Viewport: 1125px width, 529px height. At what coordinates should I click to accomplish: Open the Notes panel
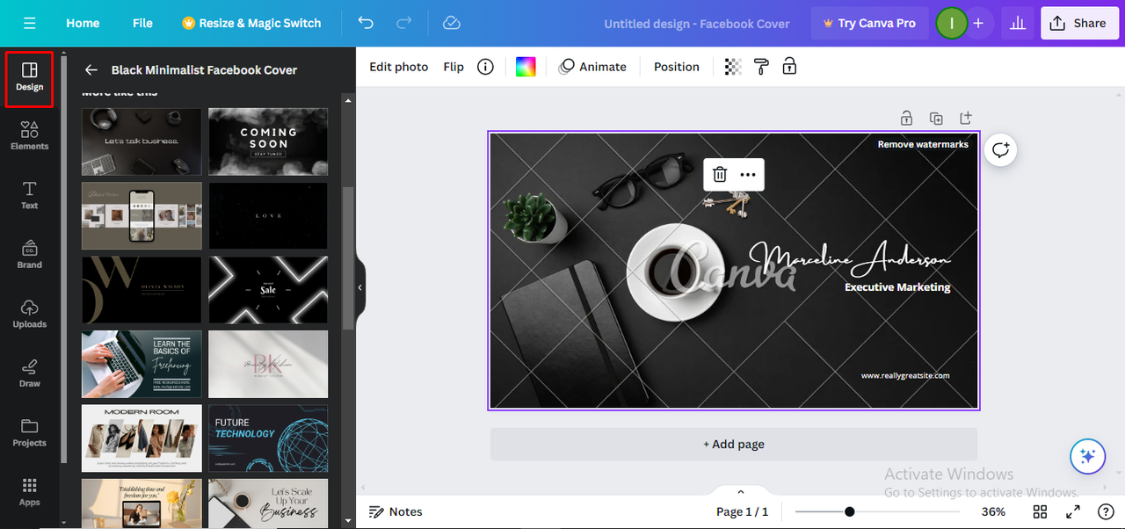(x=396, y=511)
